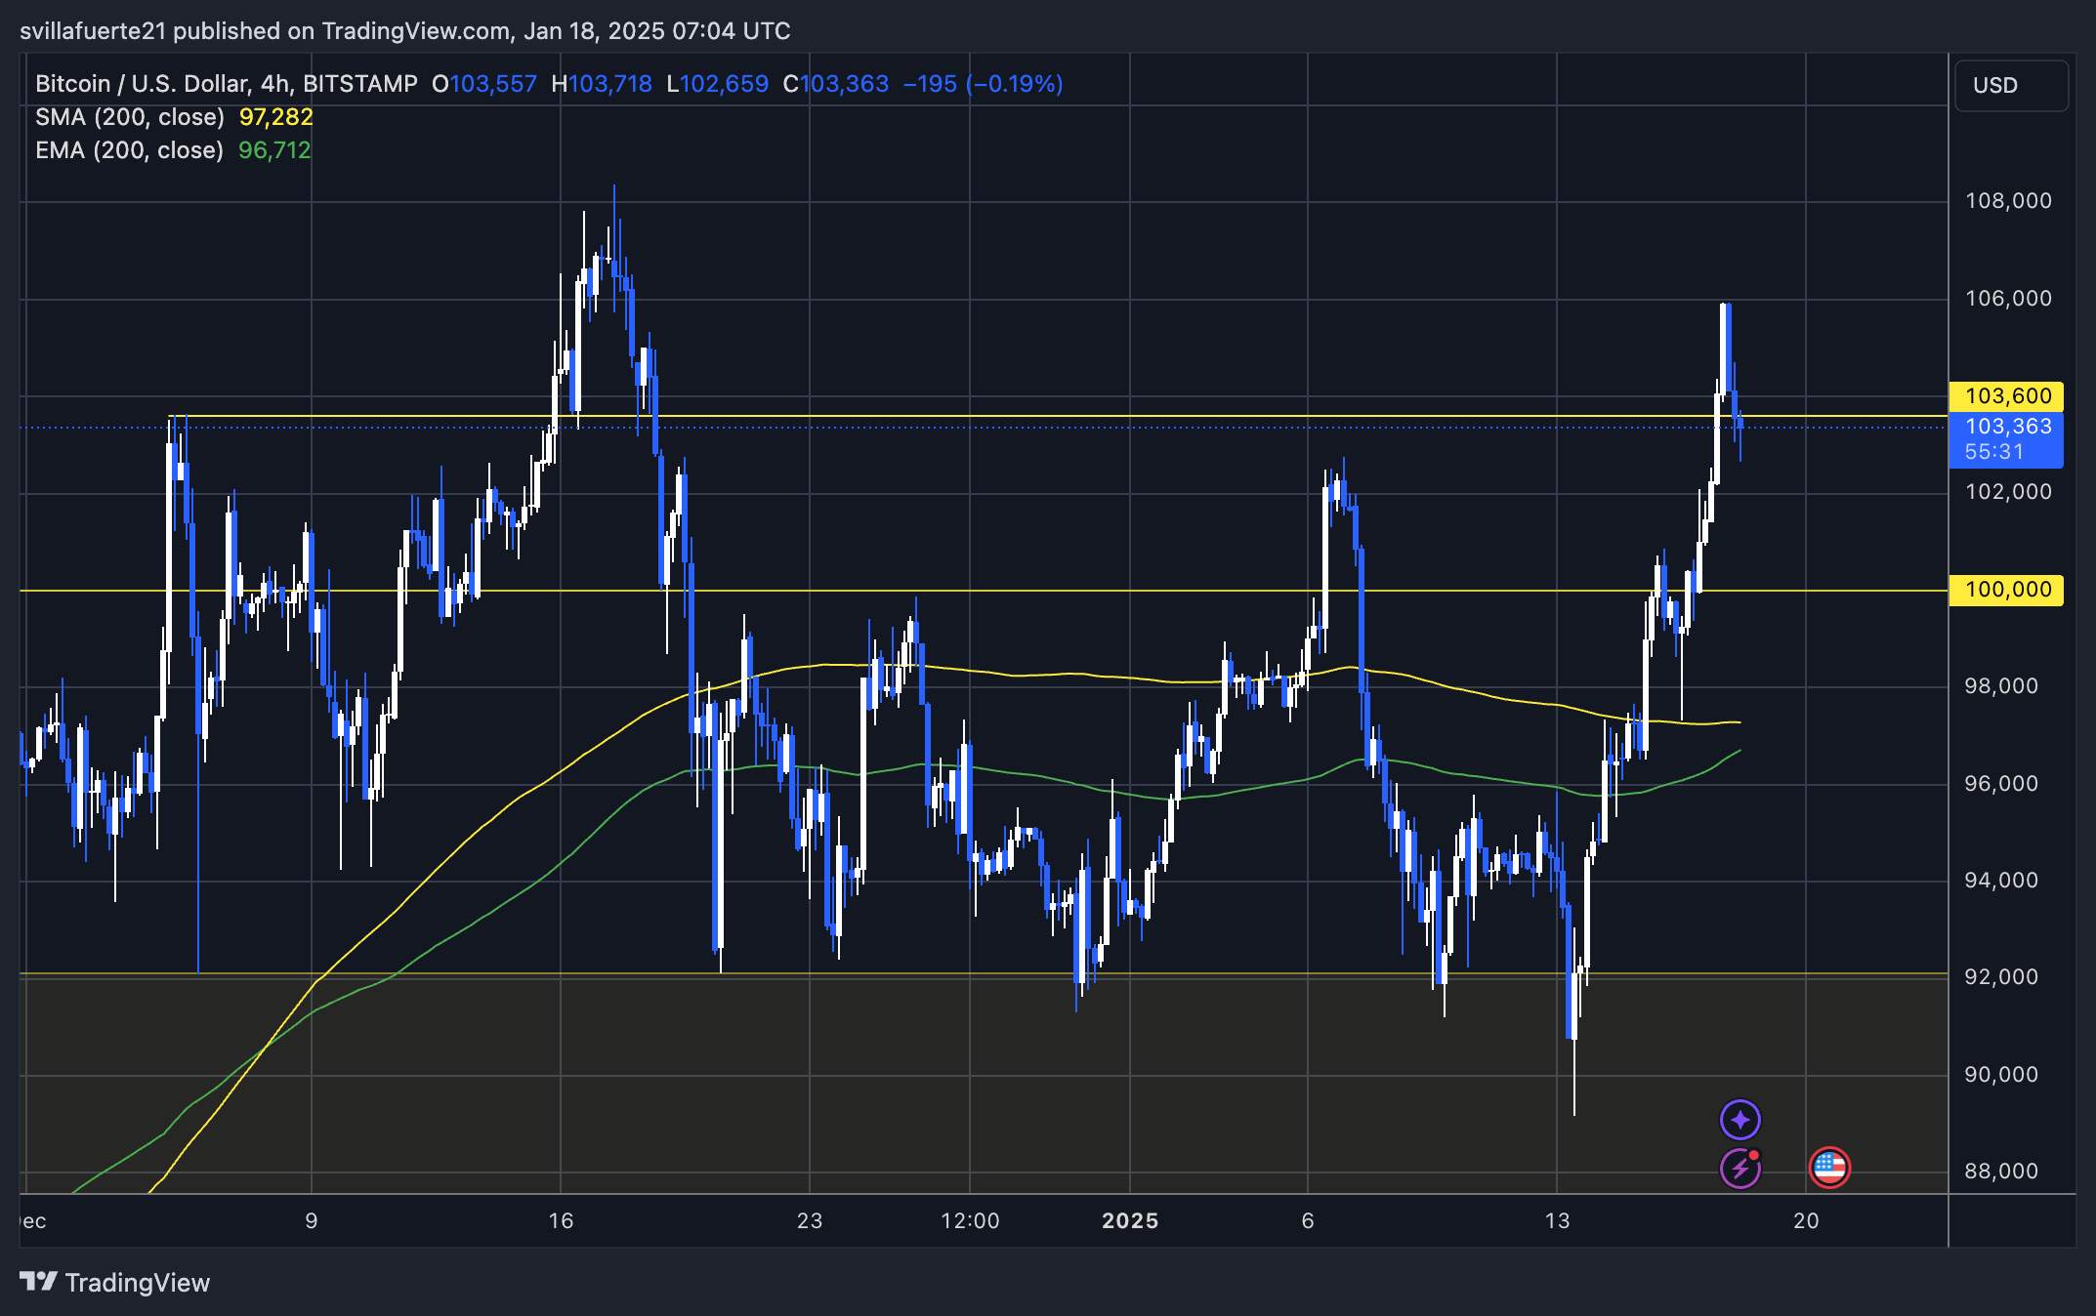Open the lightning-bolt shortcut icon with red dot

tap(1739, 1166)
